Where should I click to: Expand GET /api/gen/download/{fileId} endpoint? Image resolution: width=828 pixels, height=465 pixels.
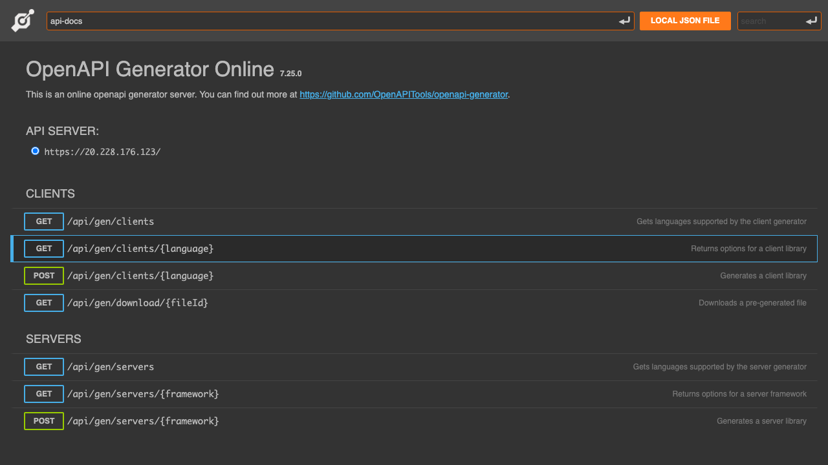[415, 303]
